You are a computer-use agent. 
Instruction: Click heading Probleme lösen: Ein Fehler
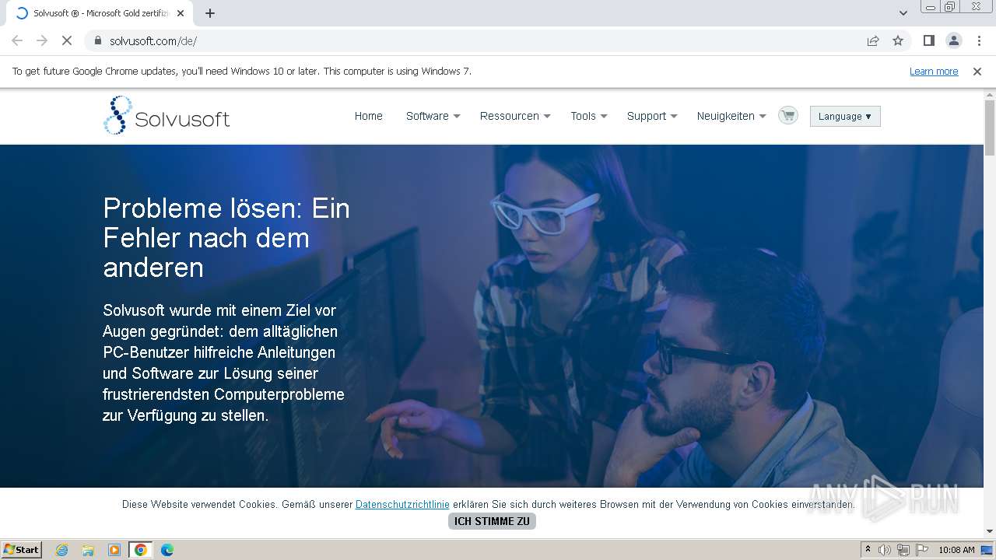(x=226, y=237)
